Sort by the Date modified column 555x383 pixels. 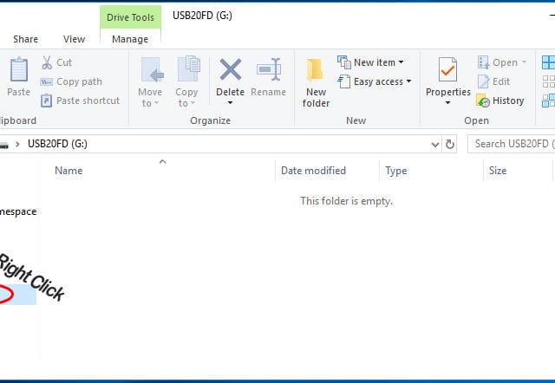pyautogui.click(x=313, y=171)
